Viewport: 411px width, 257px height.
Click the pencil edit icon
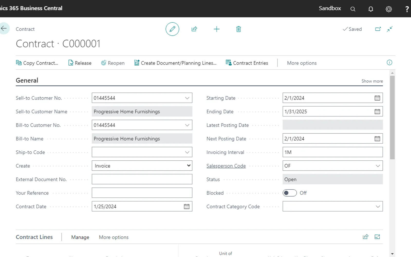click(172, 29)
